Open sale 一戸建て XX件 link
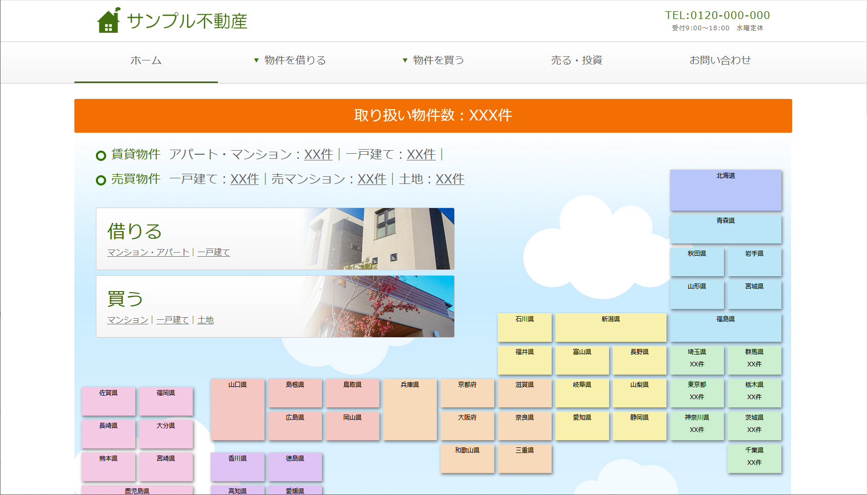The image size is (867, 495). [x=245, y=179]
